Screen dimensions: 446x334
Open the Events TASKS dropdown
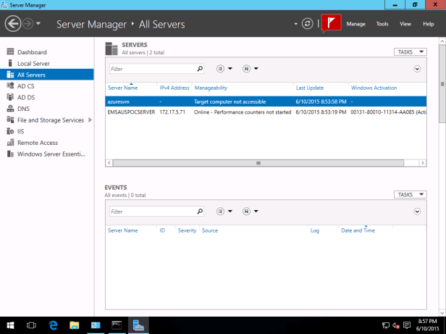[410, 195]
